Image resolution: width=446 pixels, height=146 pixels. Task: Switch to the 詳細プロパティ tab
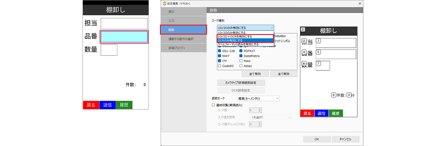182,48
